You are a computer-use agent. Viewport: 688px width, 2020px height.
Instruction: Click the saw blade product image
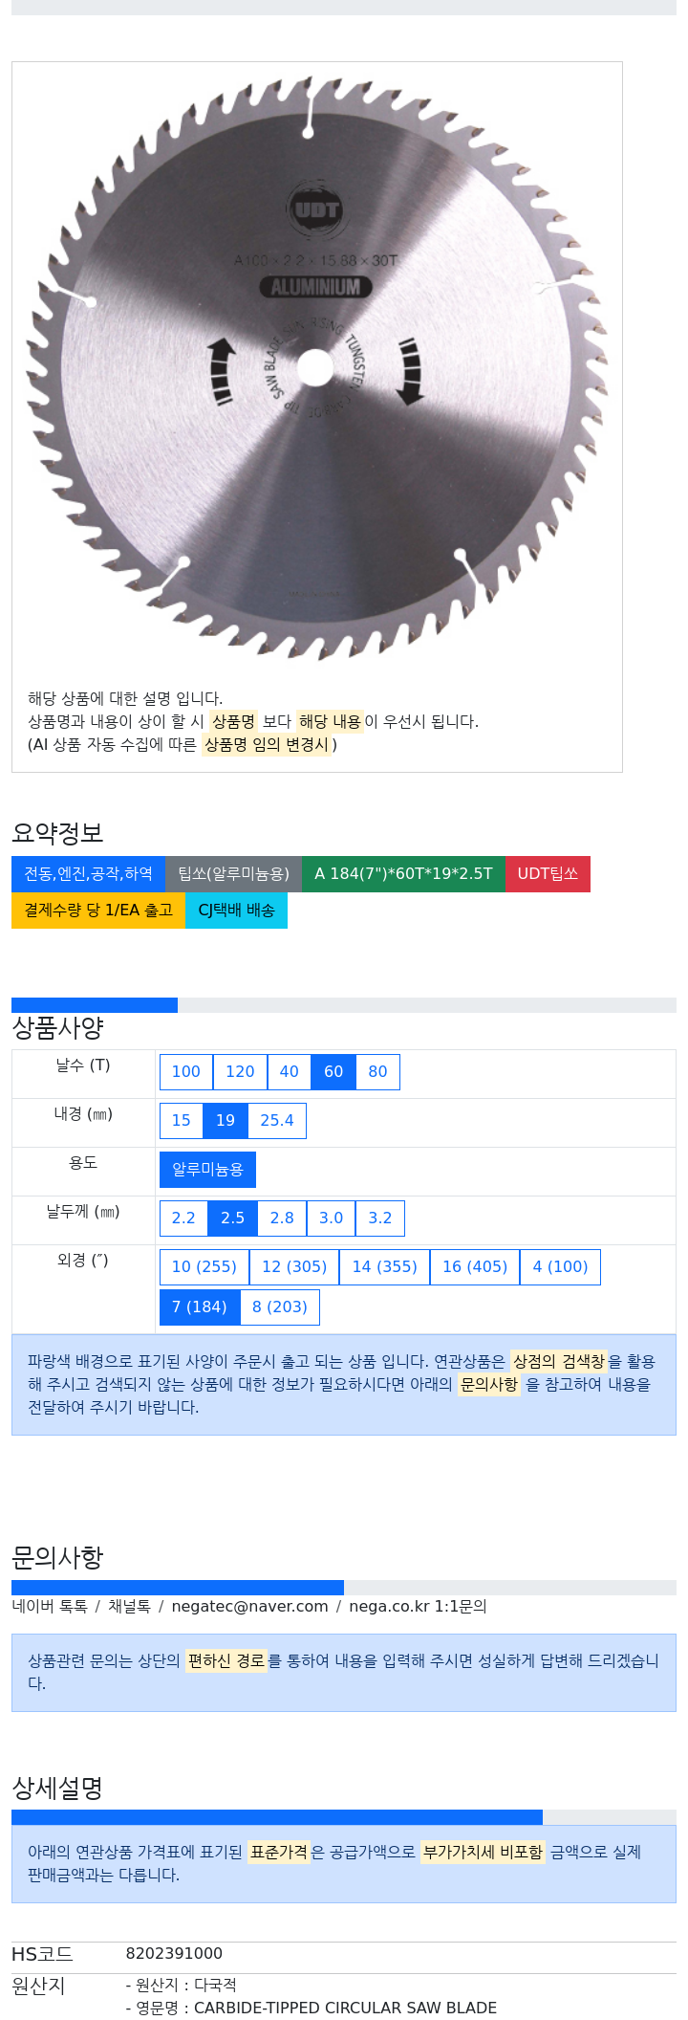pyautogui.click(x=317, y=368)
